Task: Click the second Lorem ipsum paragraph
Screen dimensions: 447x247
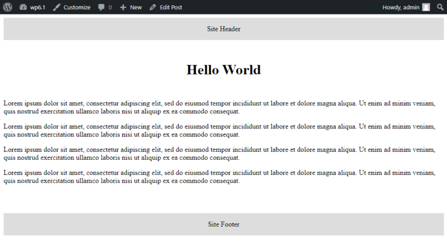Action: coord(219,130)
